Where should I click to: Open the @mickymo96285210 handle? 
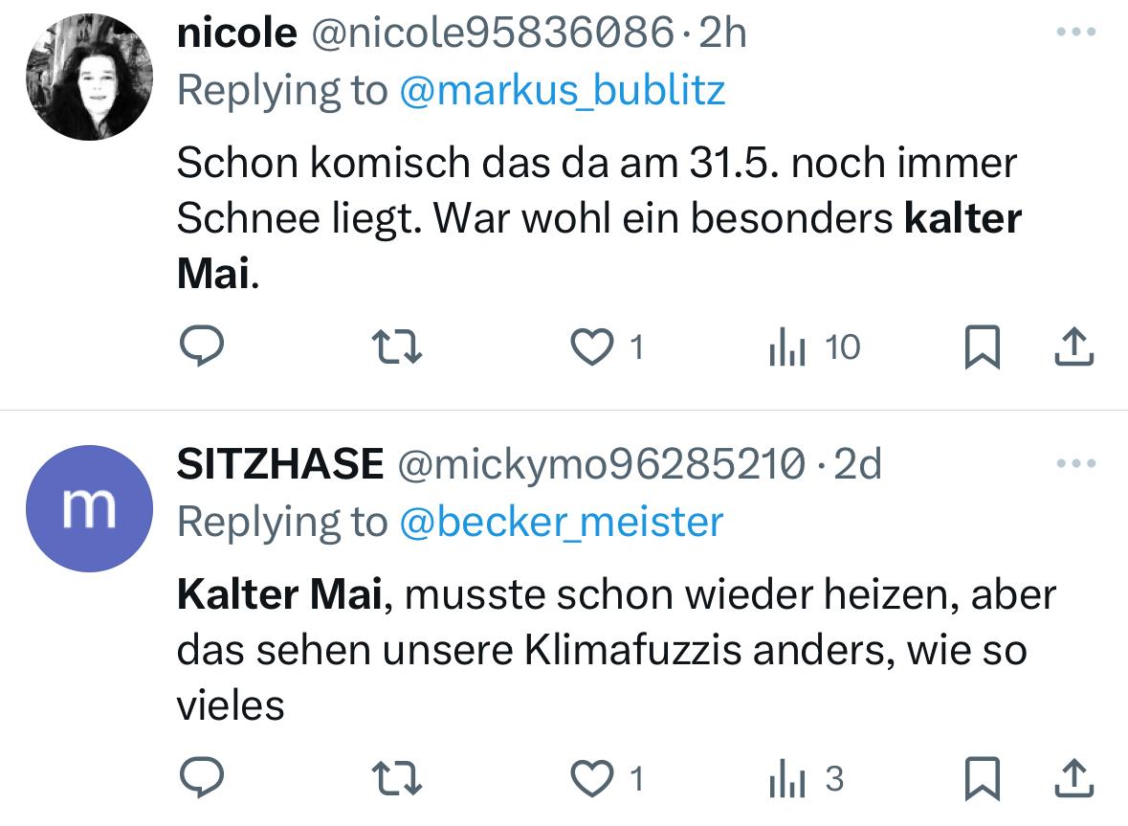(x=602, y=465)
